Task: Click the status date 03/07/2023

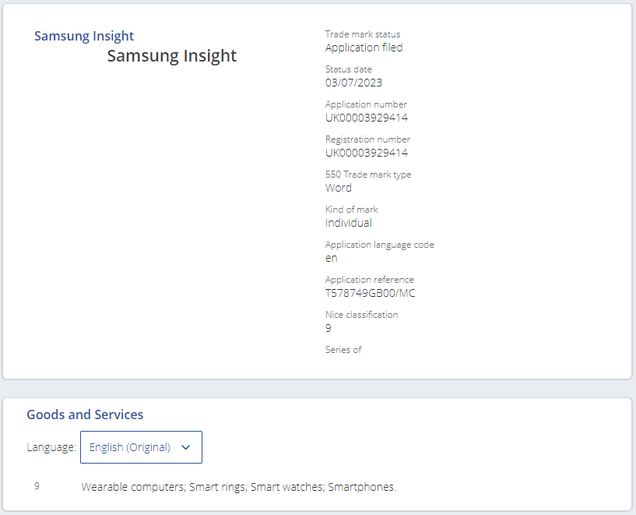Action: coord(353,83)
